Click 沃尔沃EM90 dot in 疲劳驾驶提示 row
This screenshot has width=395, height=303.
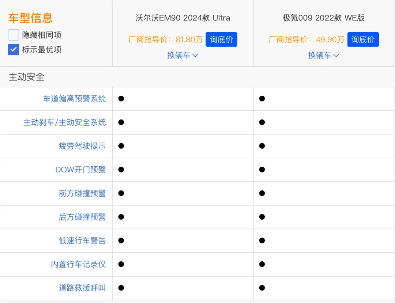(x=121, y=146)
